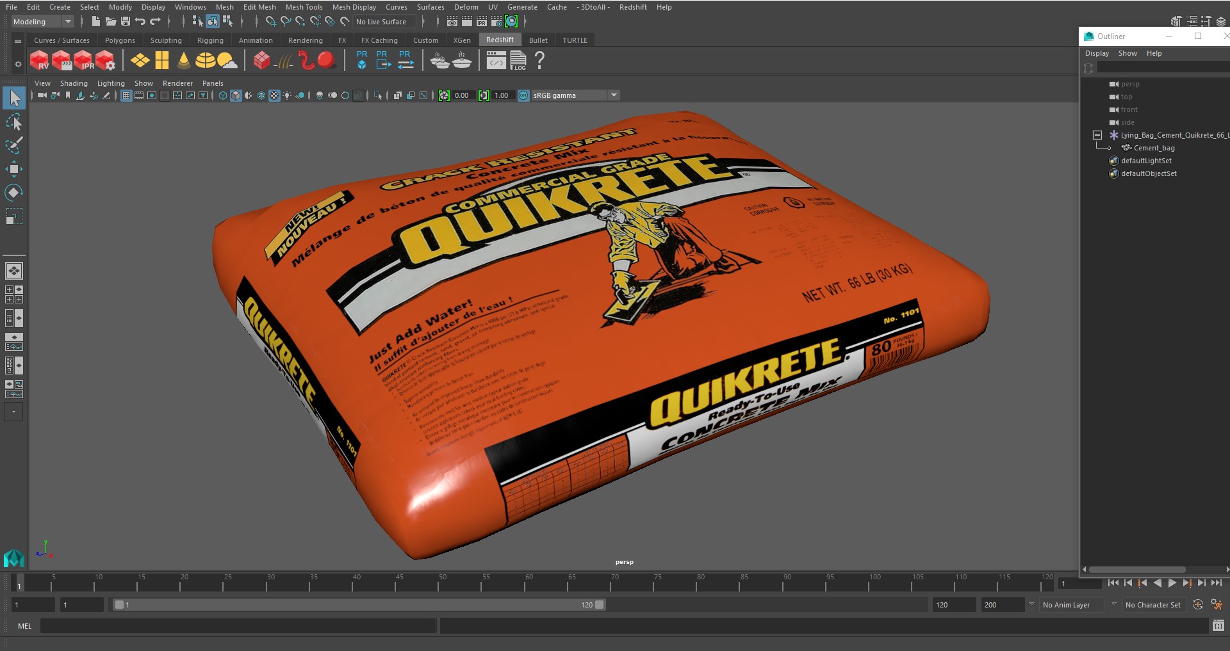Choose the Scale tool in toolbox
1230x651 pixels.
click(14, 216)
